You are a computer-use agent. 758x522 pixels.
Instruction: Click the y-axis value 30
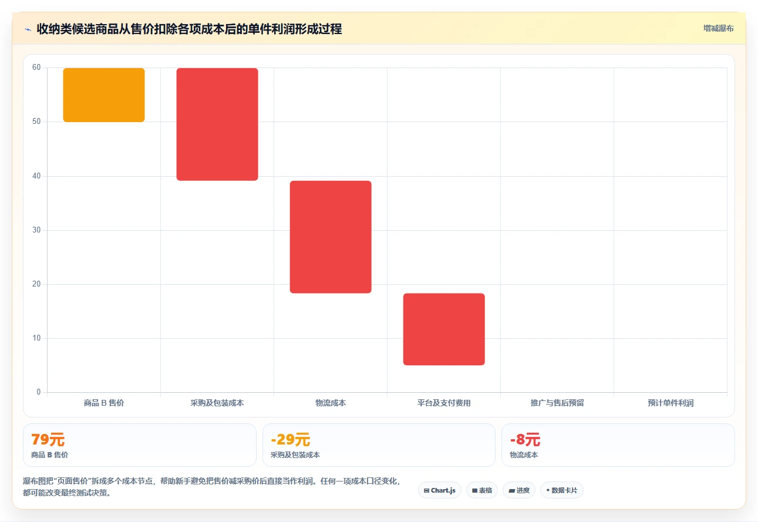36,230
